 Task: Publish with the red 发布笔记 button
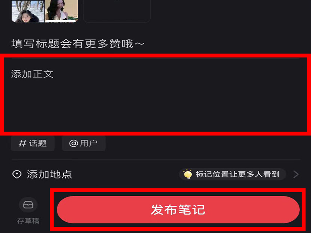pos(178,210)
